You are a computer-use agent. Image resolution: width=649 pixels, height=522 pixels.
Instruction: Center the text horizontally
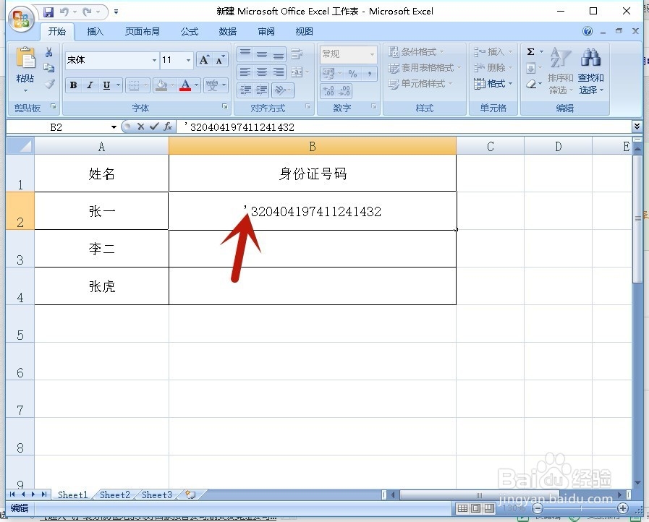coord(262,72)
